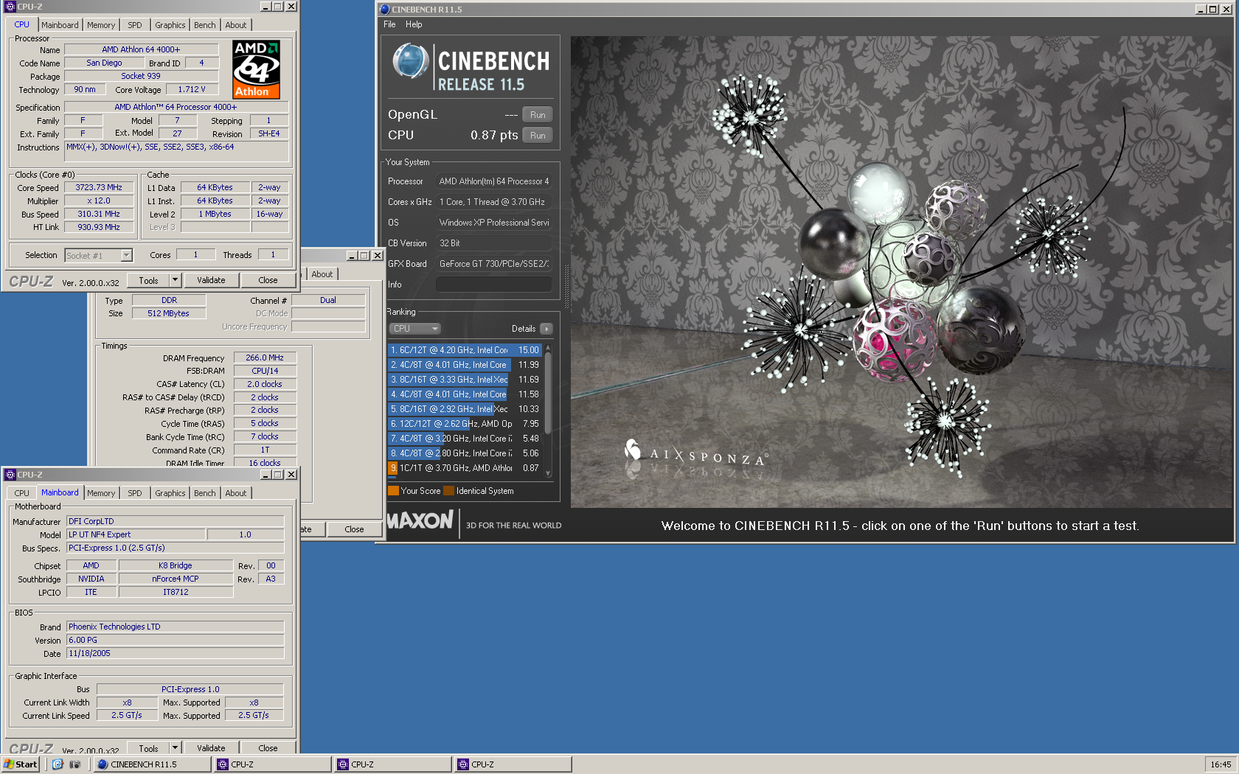
Task: Click BIOS date 11/18/2005 field
Action: [175, 654]
